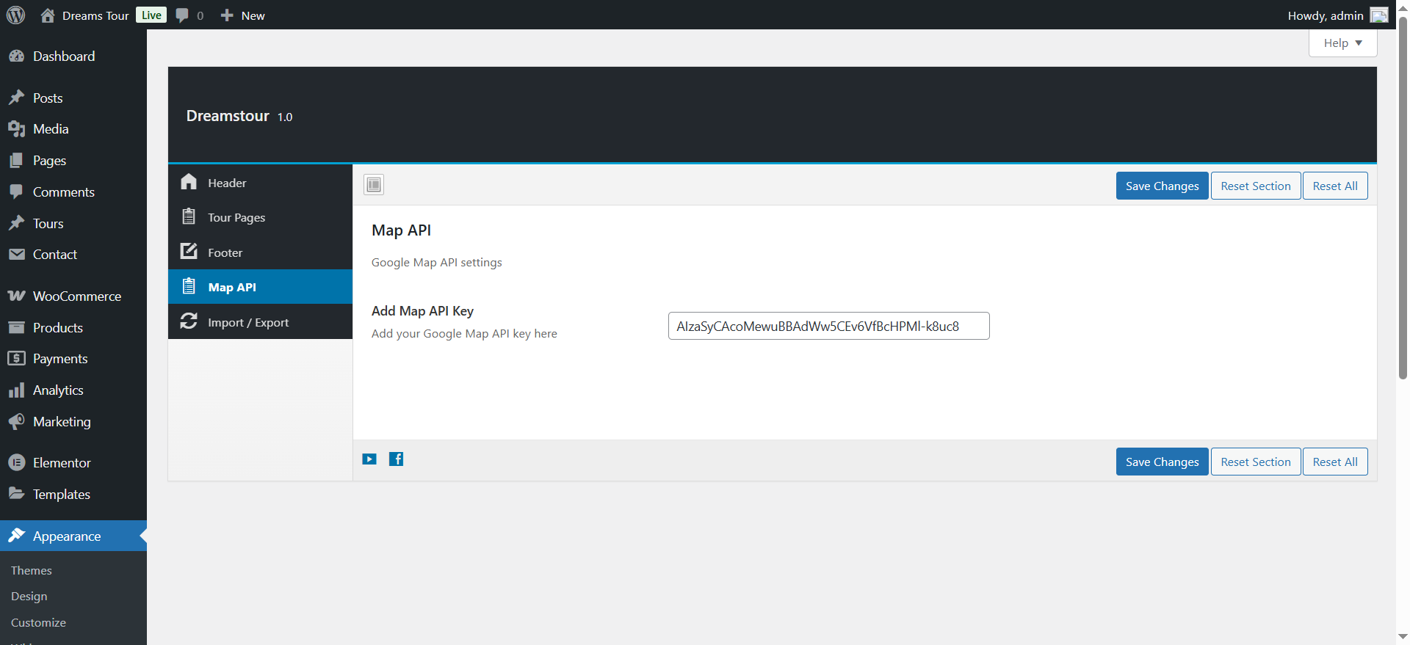This screenshot has height=645, width=1410.
Task: Open the Elementor menu in sidebar
Action: pos(62,463)
